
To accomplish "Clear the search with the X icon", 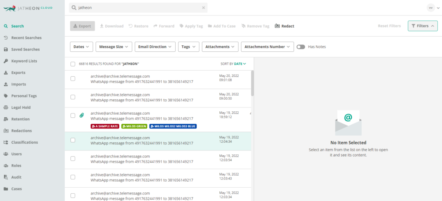I will pos(204,8).
